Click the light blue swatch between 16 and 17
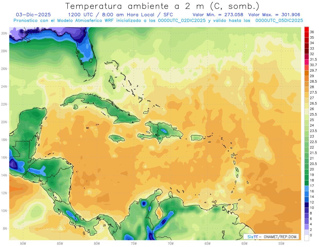 [307, 188]
